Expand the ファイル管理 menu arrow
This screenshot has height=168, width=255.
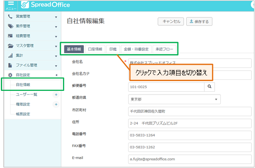point(56,66)
